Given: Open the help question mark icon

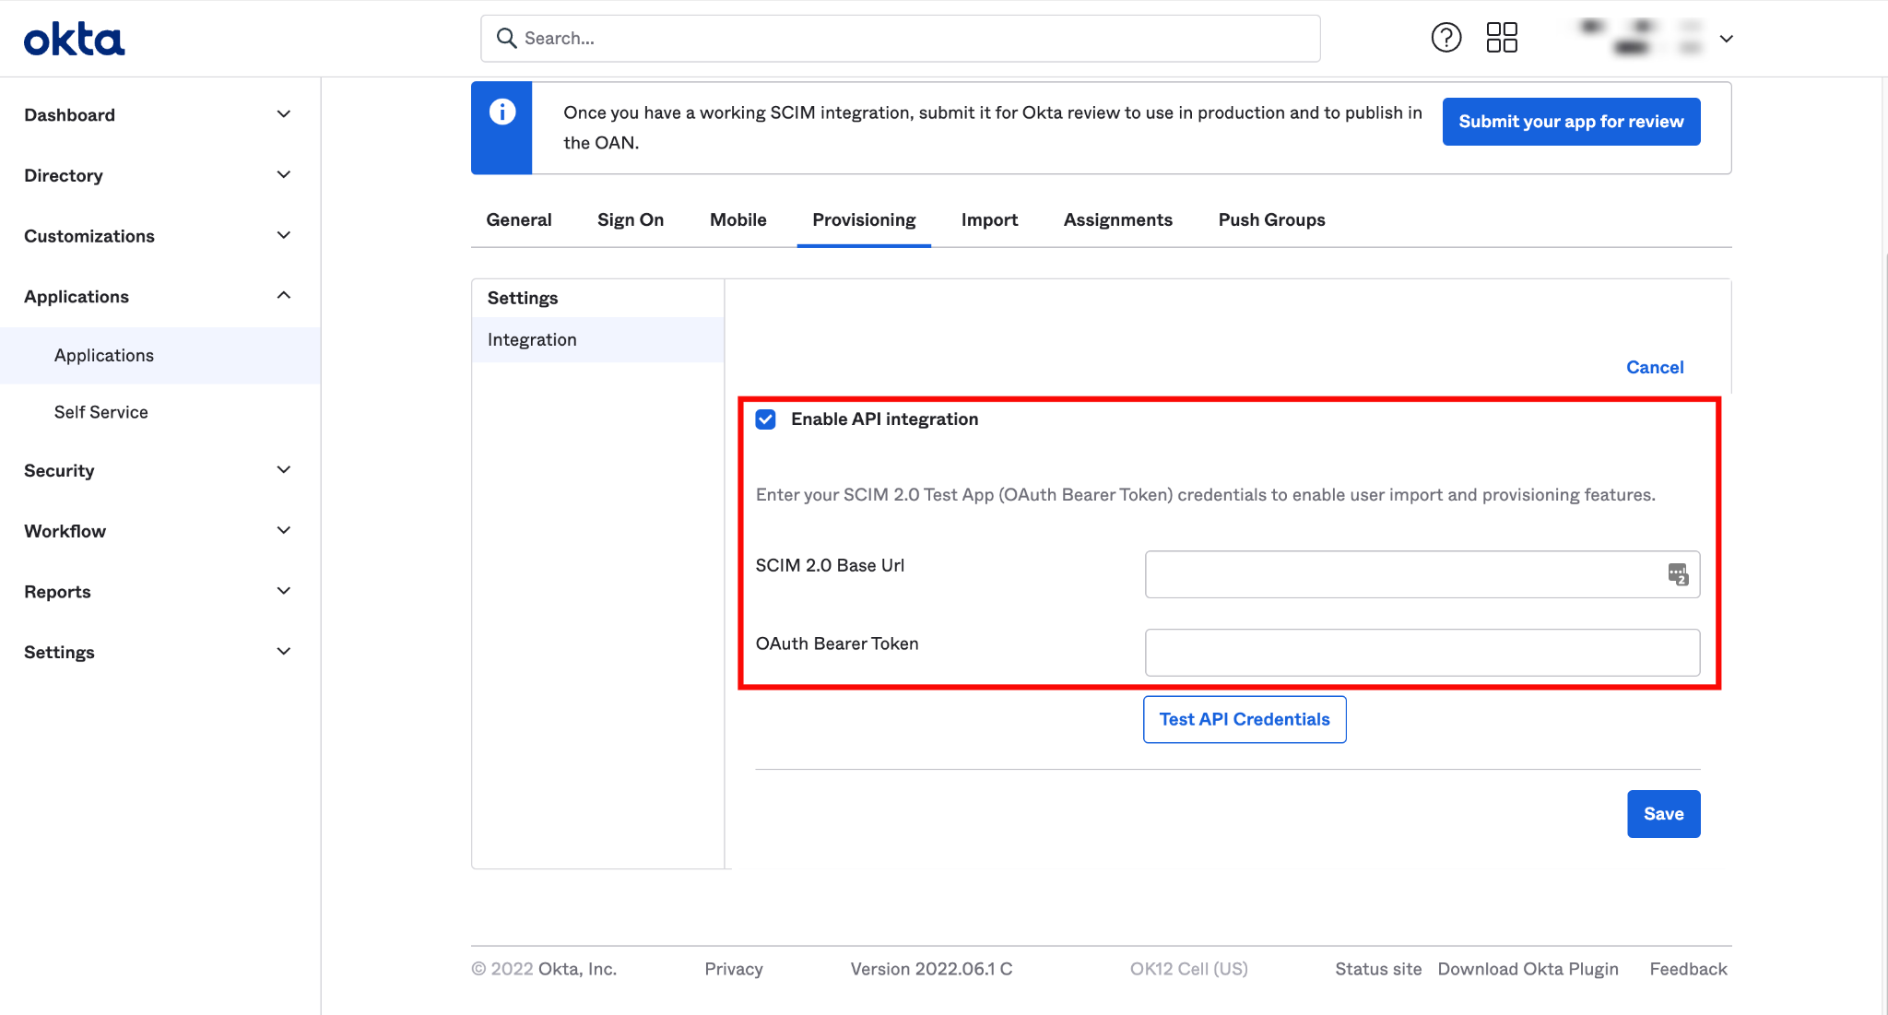Looking at the screenshot, I should click(x=1445, y=38).
